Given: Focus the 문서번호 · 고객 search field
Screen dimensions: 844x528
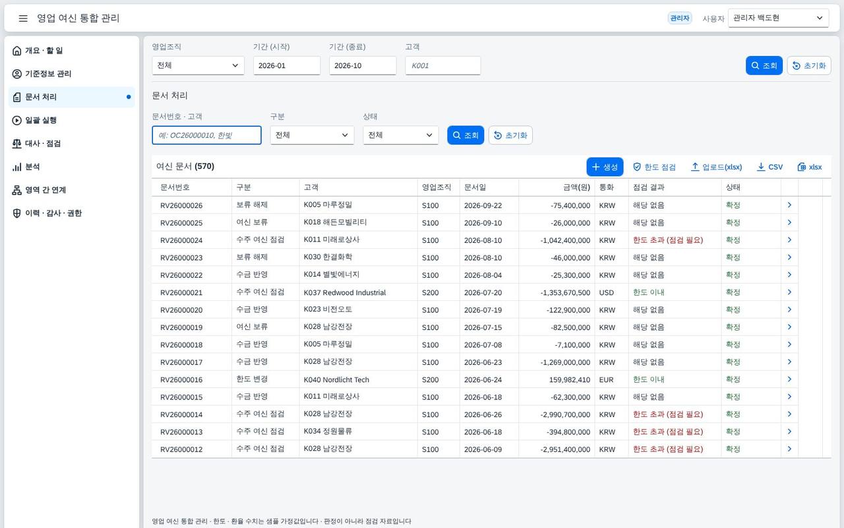Looking at the screenshot, I should pyautogui.click(x=206, y=135).
